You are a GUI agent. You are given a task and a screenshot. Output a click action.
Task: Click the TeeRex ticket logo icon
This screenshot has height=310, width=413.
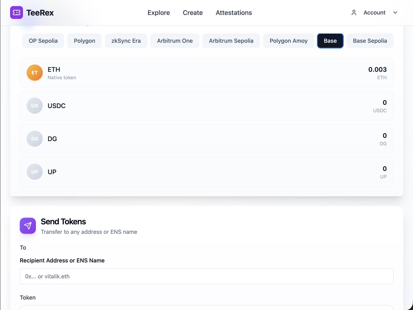coord(17,13)
